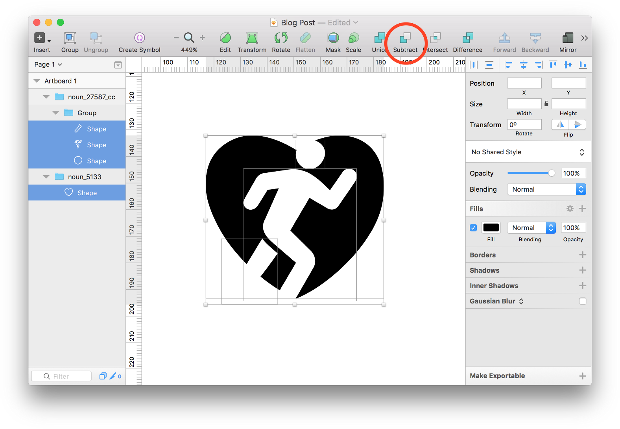Click the Subtract boolean operation icon
620x429 pixels.
tap(405, 38)
